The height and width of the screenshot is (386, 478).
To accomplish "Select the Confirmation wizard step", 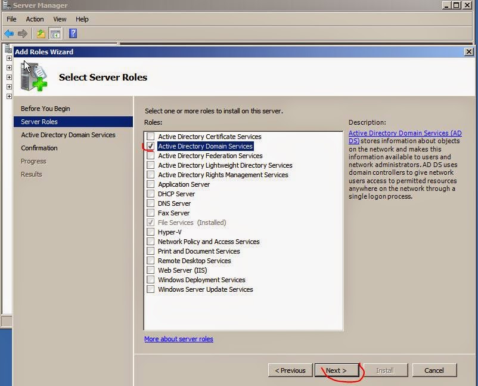I will coord(39,148).
